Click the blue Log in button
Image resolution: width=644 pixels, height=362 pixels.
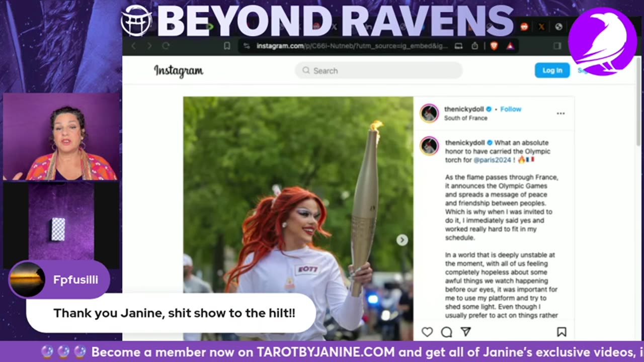(552, 70)
